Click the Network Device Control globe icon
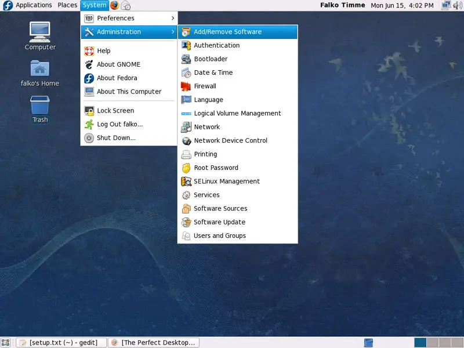 [186, 140]
